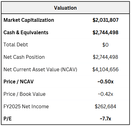
Task: Click the $4,104,656 NCAV value
Action: (x=105, y=69)
